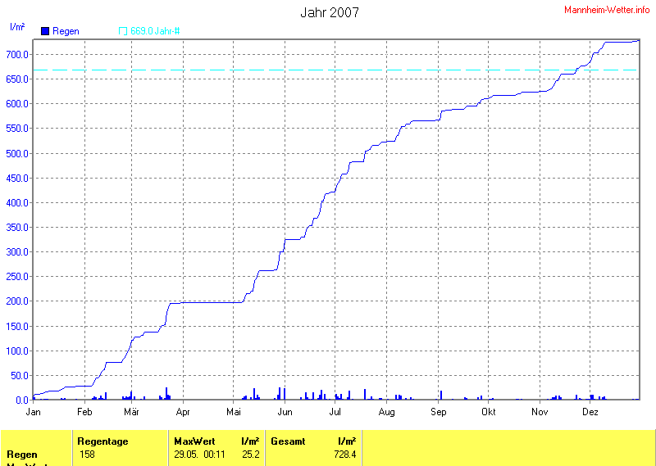The width and height of the screenshot is (656, 466).
Task: Click the '669.0 Jahr-#' legend label
Action: click(x=155, y=31)
